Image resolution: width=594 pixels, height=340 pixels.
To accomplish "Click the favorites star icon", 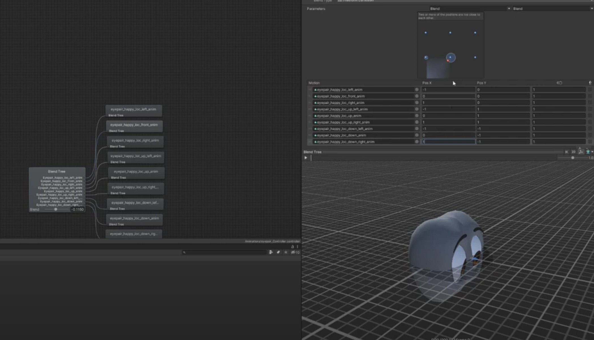I will [x=286, y=252].
